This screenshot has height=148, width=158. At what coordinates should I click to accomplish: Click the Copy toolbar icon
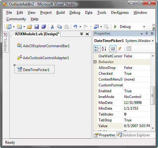click(59, 27)
